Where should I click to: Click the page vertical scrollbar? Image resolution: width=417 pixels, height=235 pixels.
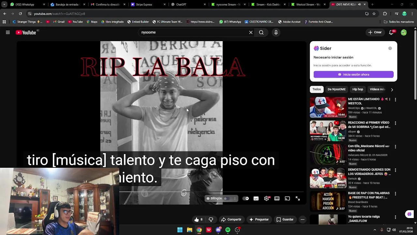(x=415, y=65)
